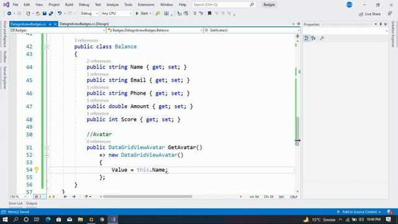Open the Any CPU platform dropdown
The height and width of the screenshot is (224, 398).
pyautogui.click(x=116, y=14)
